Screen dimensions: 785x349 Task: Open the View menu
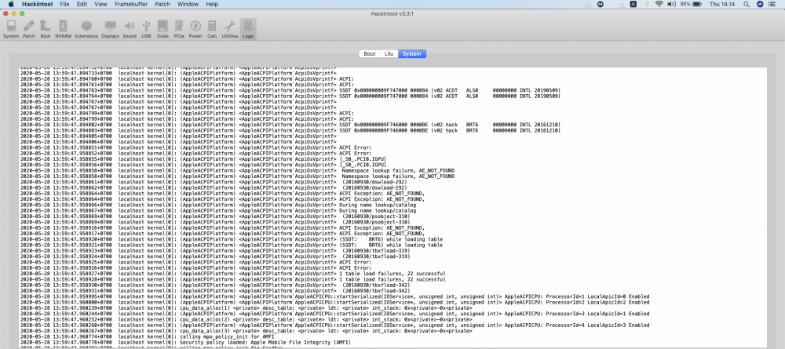(100, 4)
